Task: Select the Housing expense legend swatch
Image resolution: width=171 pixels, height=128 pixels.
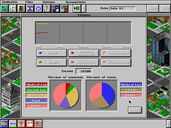Action: click(37, 95)
